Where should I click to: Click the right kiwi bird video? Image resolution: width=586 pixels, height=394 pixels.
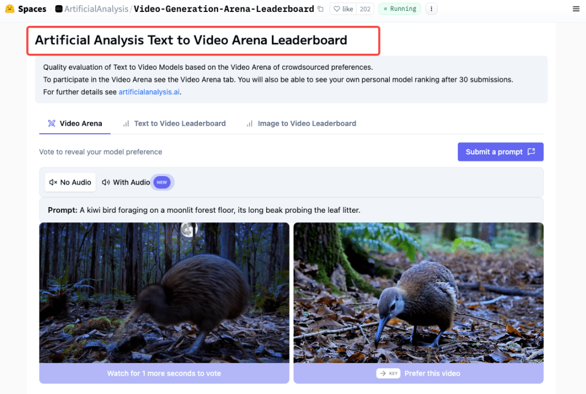[x=418, y=293]
